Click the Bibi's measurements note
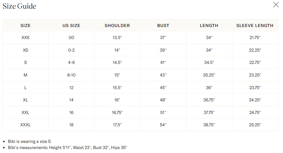This screenshot has width=283, height=153. coord(67,147)
